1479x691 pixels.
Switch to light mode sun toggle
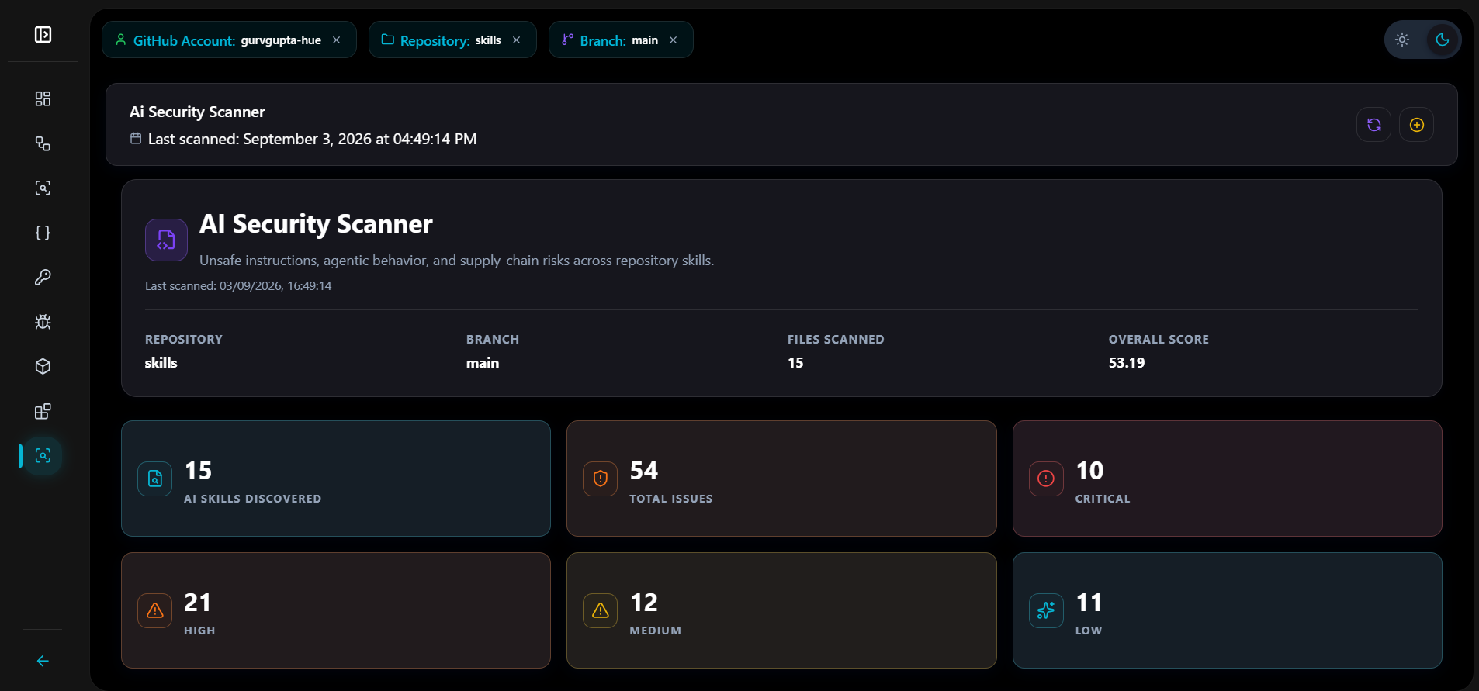(1402, 40)
